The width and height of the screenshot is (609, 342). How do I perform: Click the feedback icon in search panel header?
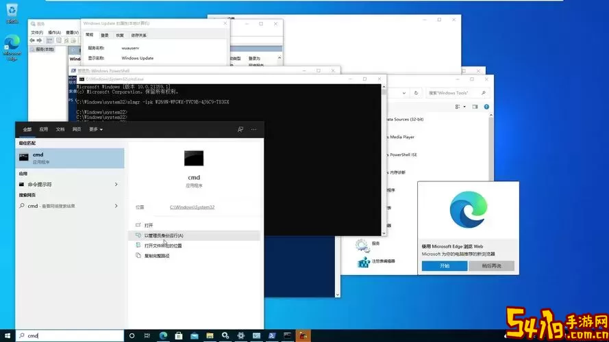(240, 129)
